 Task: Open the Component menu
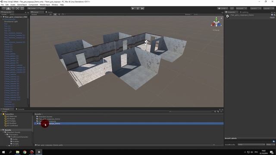tap(33, 5)
